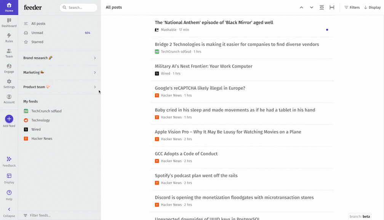The height and width of the screenshot is (220, 384).
Task: Go to next post with down chevron
Action: [x=312, y=7]
